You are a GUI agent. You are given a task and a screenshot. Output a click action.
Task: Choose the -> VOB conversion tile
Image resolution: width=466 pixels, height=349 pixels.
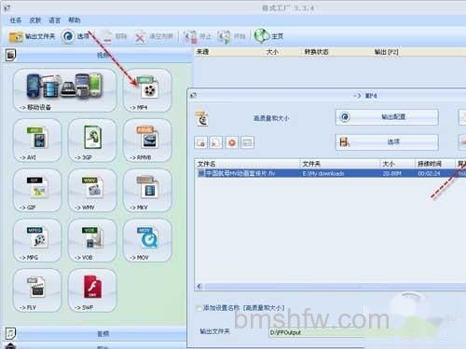pyautogui.click(x=92, y=240)
